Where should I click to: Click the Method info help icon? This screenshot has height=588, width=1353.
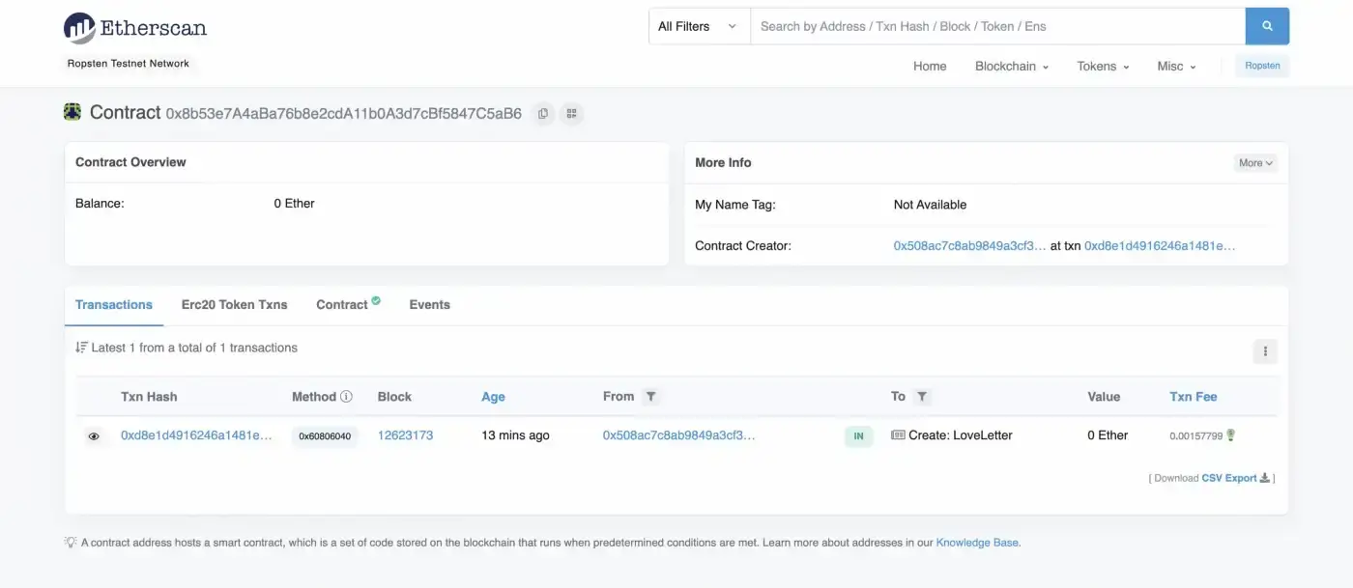click(x=346, y=397)
